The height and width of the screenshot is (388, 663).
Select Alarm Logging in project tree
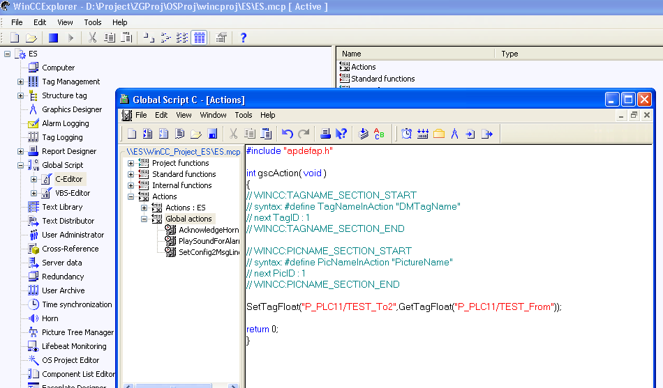pos(66,124)
